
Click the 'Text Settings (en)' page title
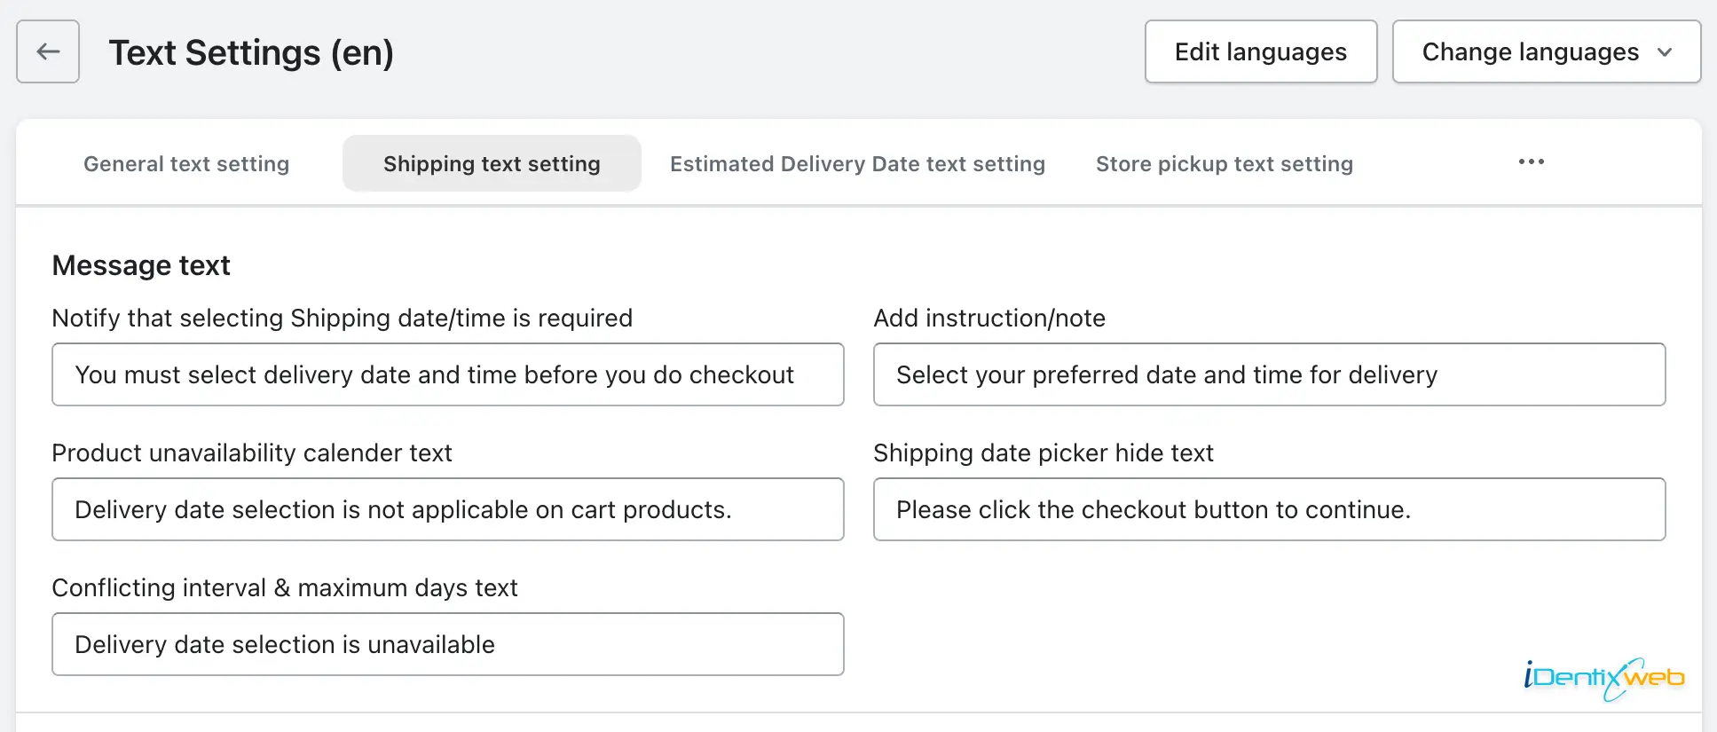[251, 52]
